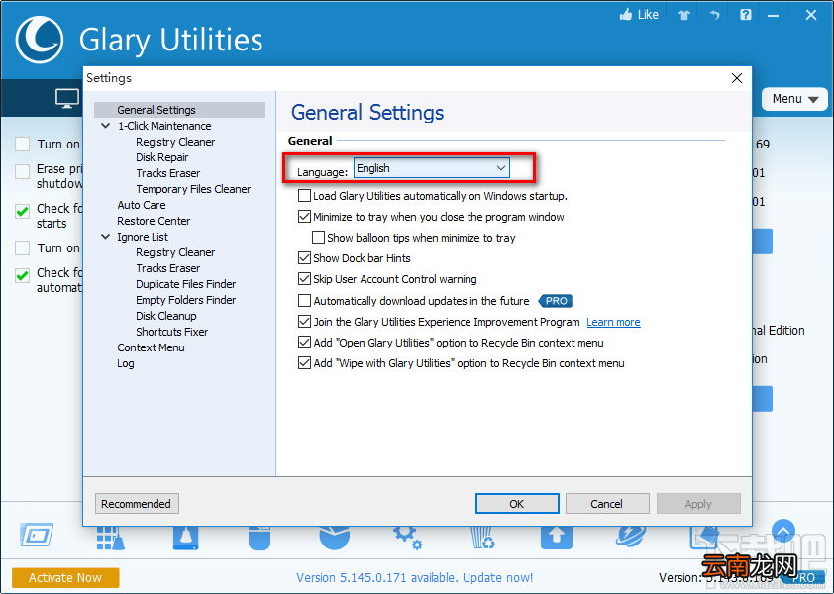The height and width of the screenshot is (594, 834).
Task: Open the Language dropdown showing English
Action: click(x=431, y=168)
